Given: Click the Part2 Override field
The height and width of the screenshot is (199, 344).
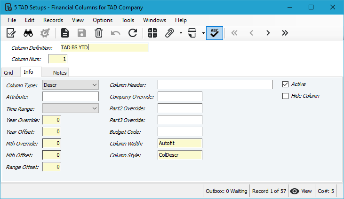Looking at the screenshot, I should pyautogui.click(x=180, y=108).
